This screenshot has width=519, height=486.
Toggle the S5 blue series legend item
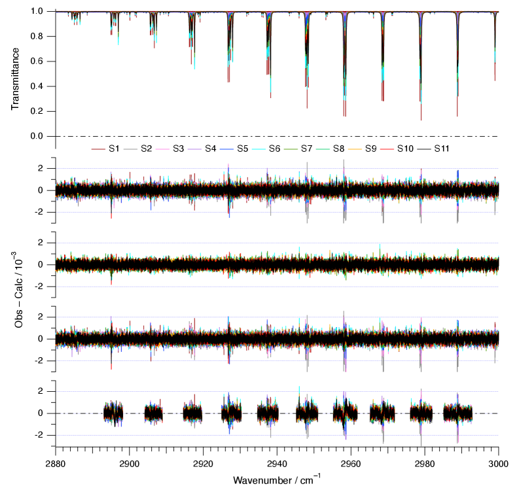tap(242, 149)
